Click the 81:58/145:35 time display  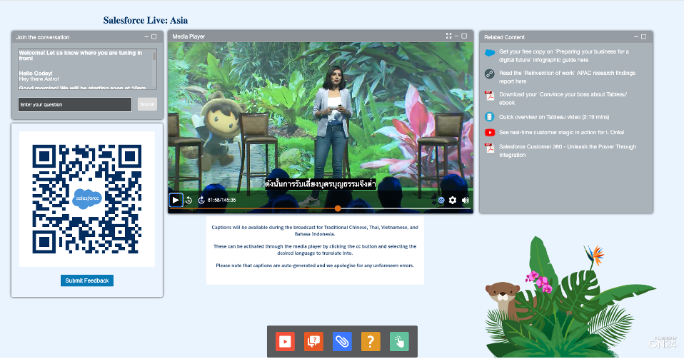coord(221,201)
